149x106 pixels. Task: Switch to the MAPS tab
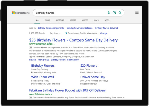click(x=96, y=20)
